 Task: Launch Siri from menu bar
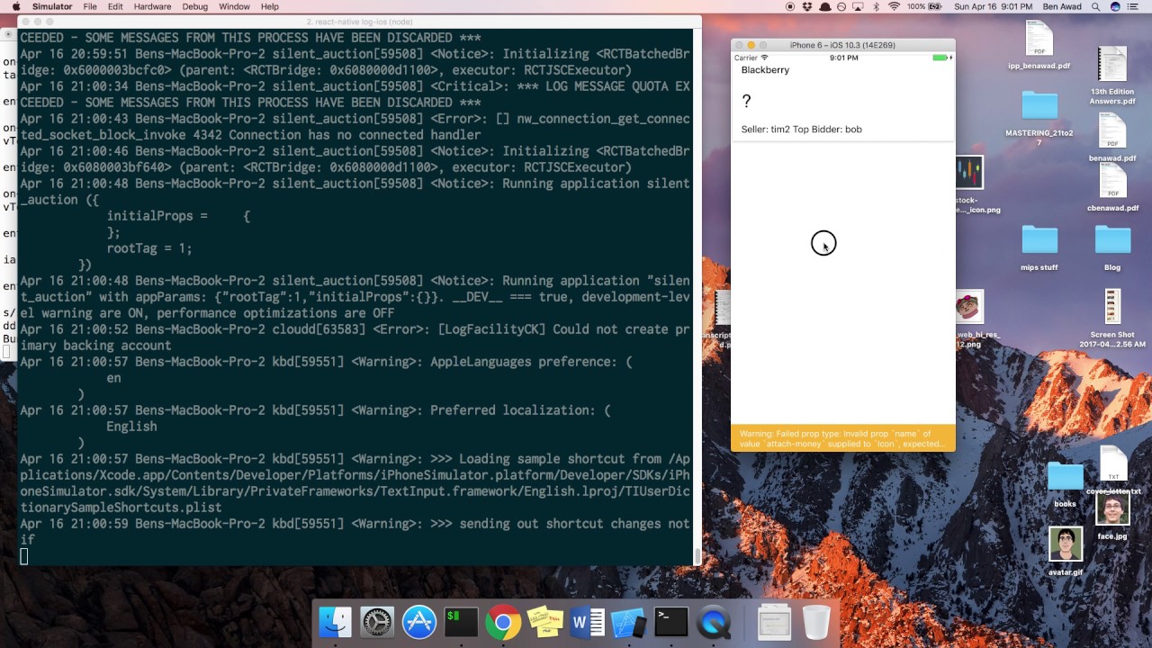click(1116, 6)
